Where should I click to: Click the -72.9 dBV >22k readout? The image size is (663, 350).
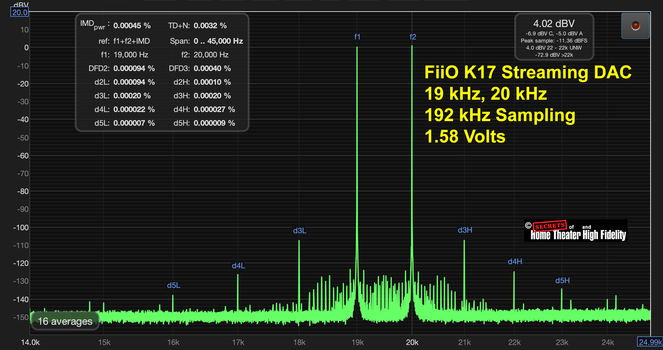click(x=554, y=55)
